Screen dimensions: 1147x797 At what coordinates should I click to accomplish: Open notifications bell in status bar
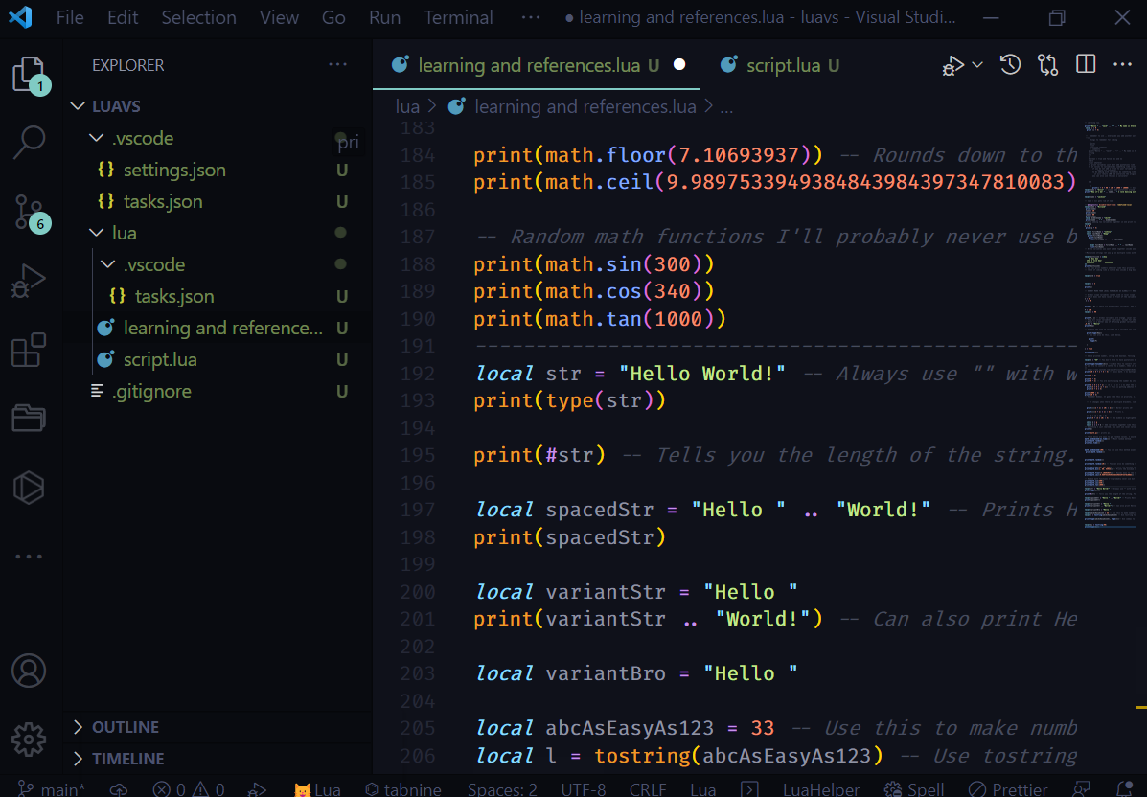point(1124,789)
